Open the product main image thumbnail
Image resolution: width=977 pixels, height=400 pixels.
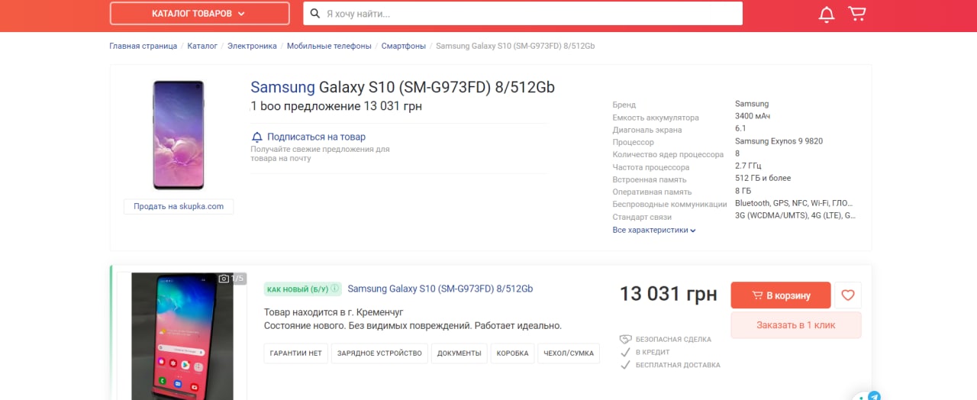pos(179,134)
